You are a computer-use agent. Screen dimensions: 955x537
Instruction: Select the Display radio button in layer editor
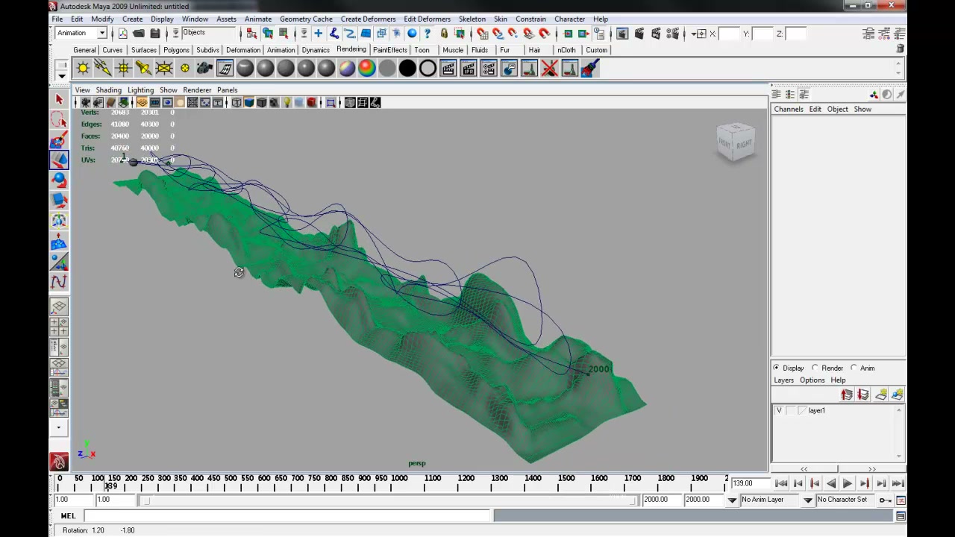[x=777, y=368]
